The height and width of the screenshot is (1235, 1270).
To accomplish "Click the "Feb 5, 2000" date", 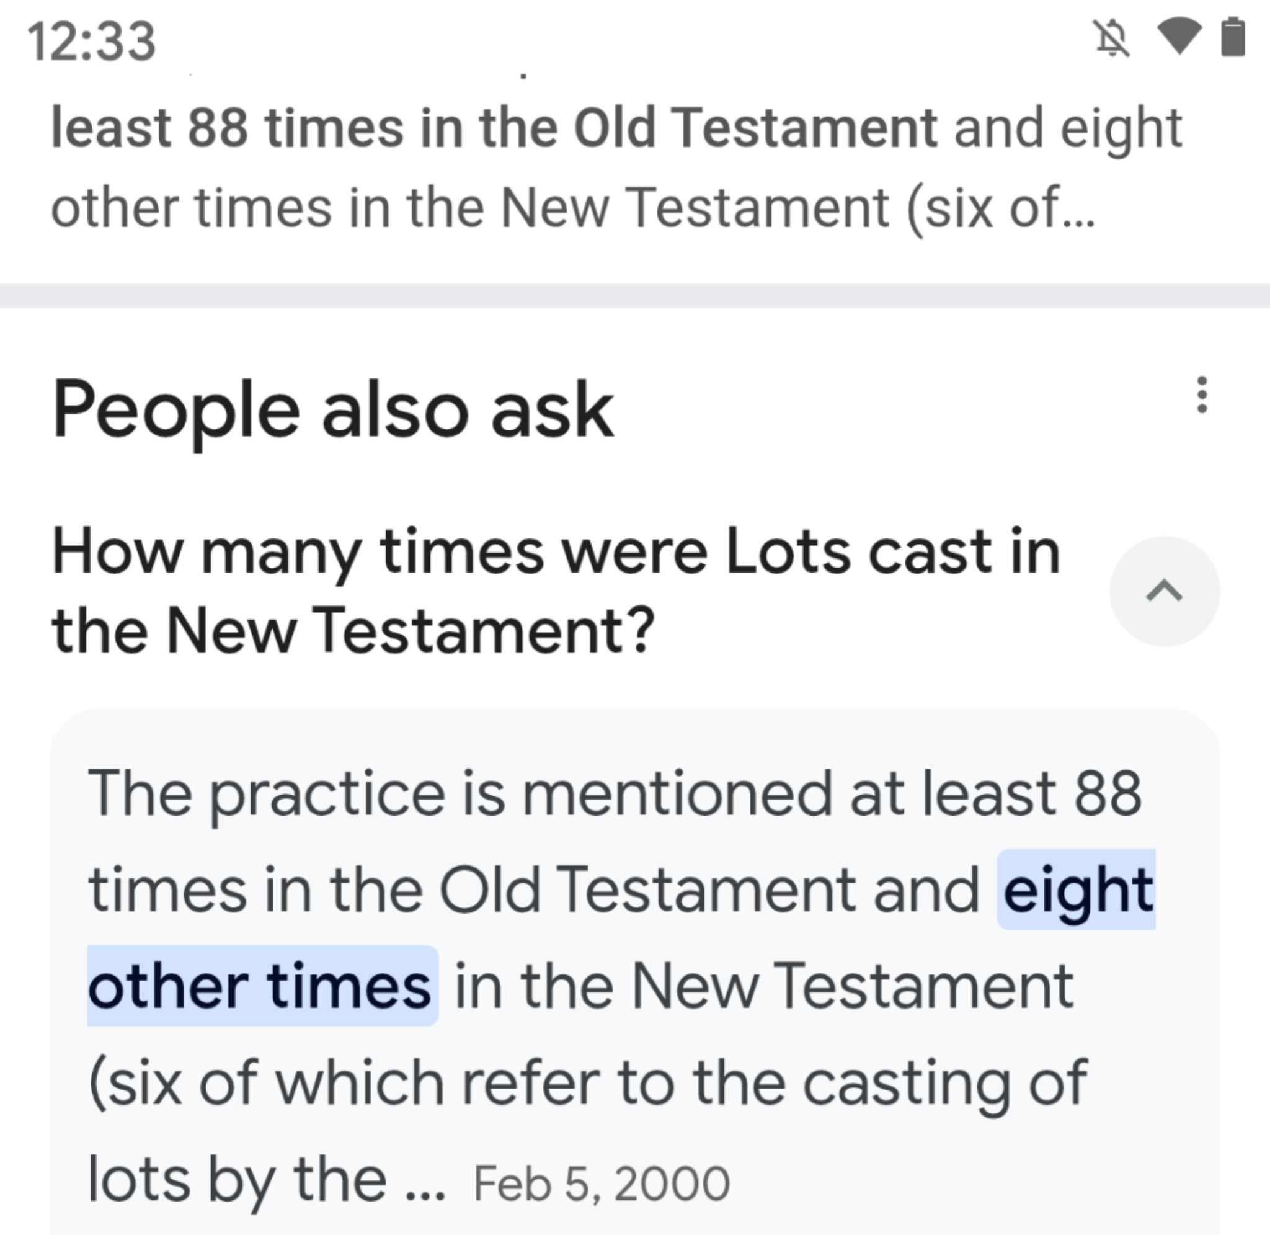I will 602,1184.
